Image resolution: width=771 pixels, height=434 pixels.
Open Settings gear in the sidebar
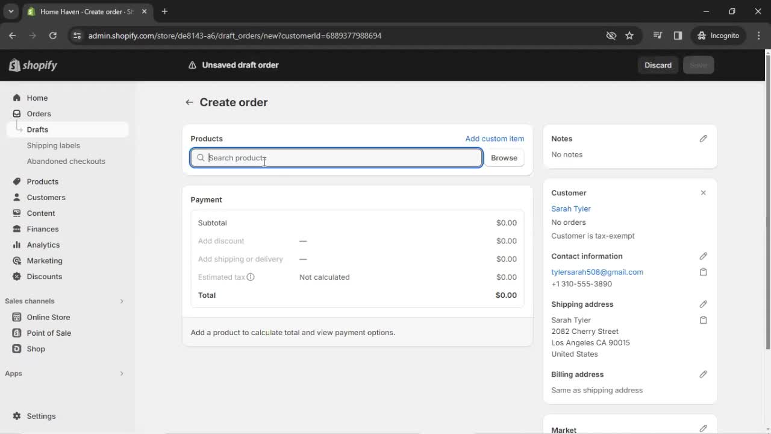pyautogui.click(x=16, y=416)
